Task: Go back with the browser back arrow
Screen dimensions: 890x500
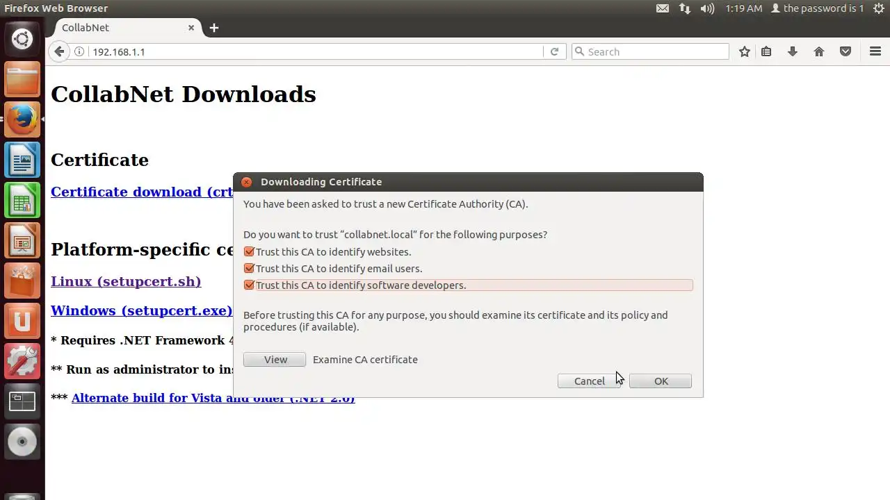Action: point(60,51)
